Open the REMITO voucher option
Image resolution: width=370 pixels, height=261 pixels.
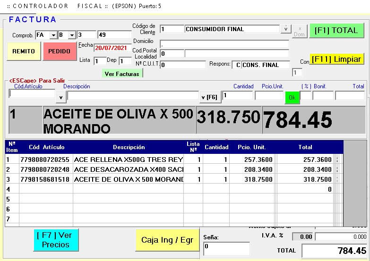click(23, 51)
